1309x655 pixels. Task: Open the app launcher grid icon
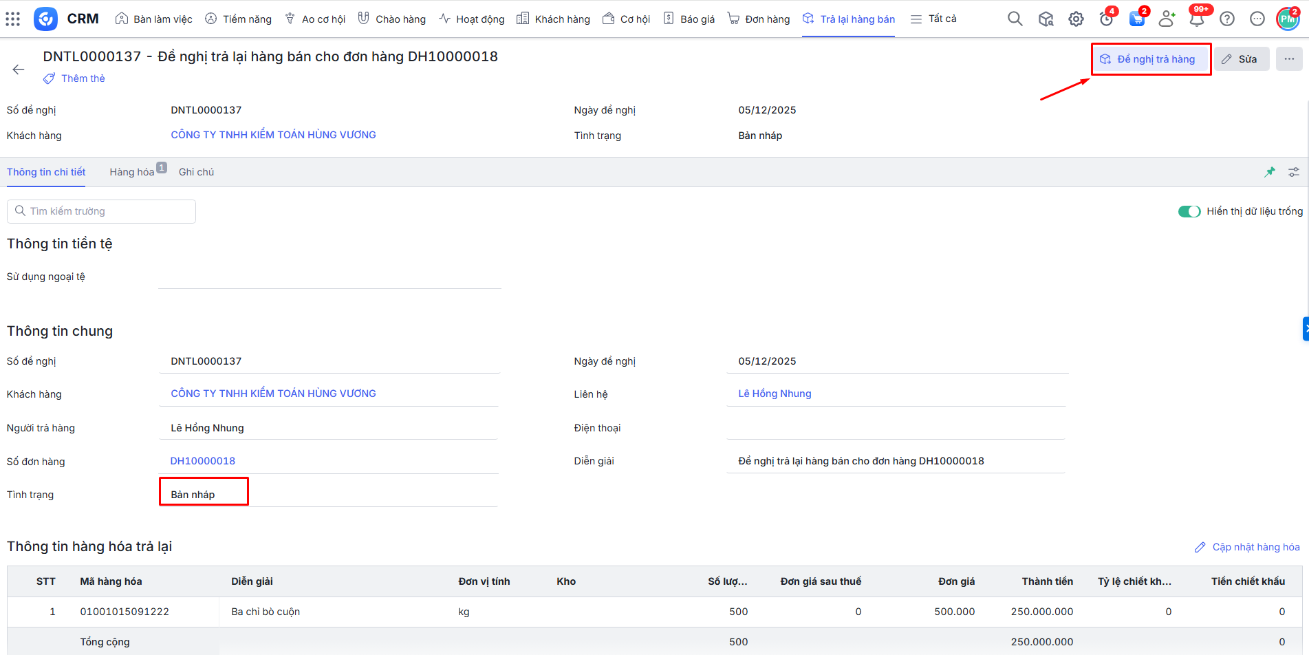pyautogui.click(x=13, y=19)
